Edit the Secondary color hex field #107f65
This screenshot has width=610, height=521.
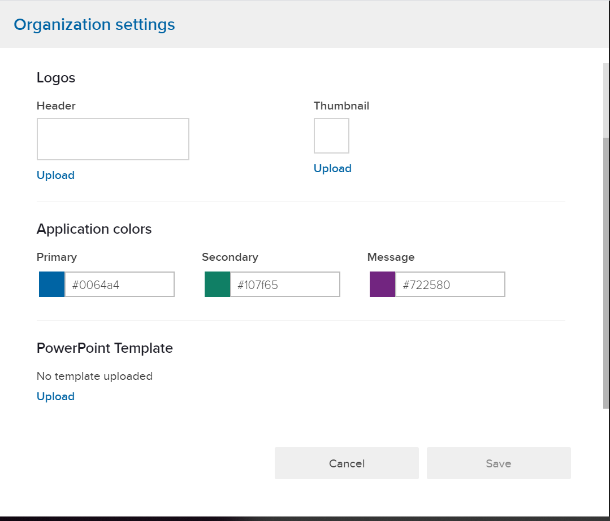tap(285, 284)
